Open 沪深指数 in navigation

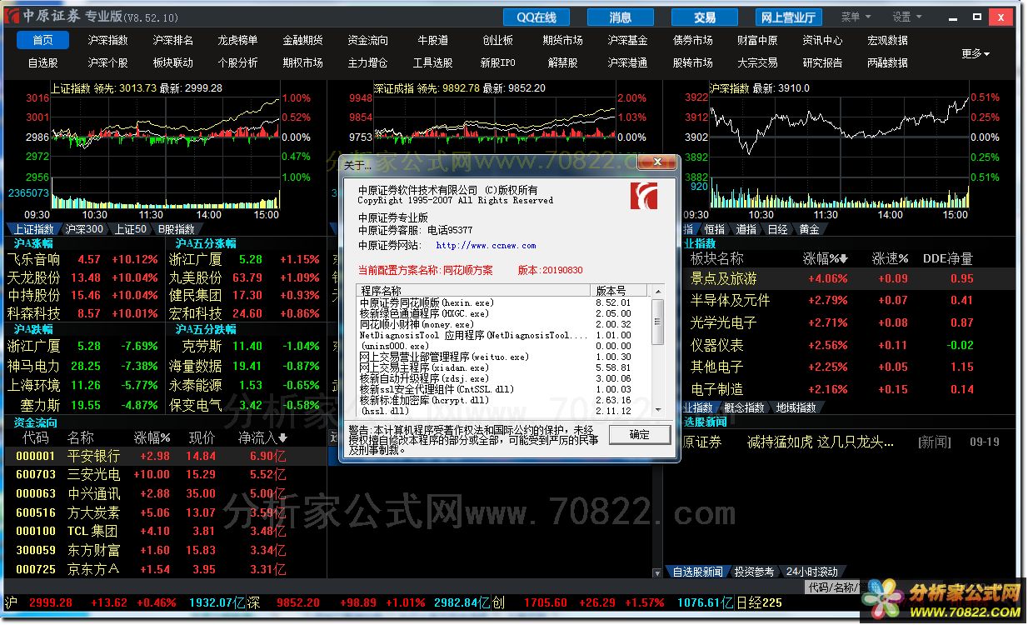click(x=108, y=40)
